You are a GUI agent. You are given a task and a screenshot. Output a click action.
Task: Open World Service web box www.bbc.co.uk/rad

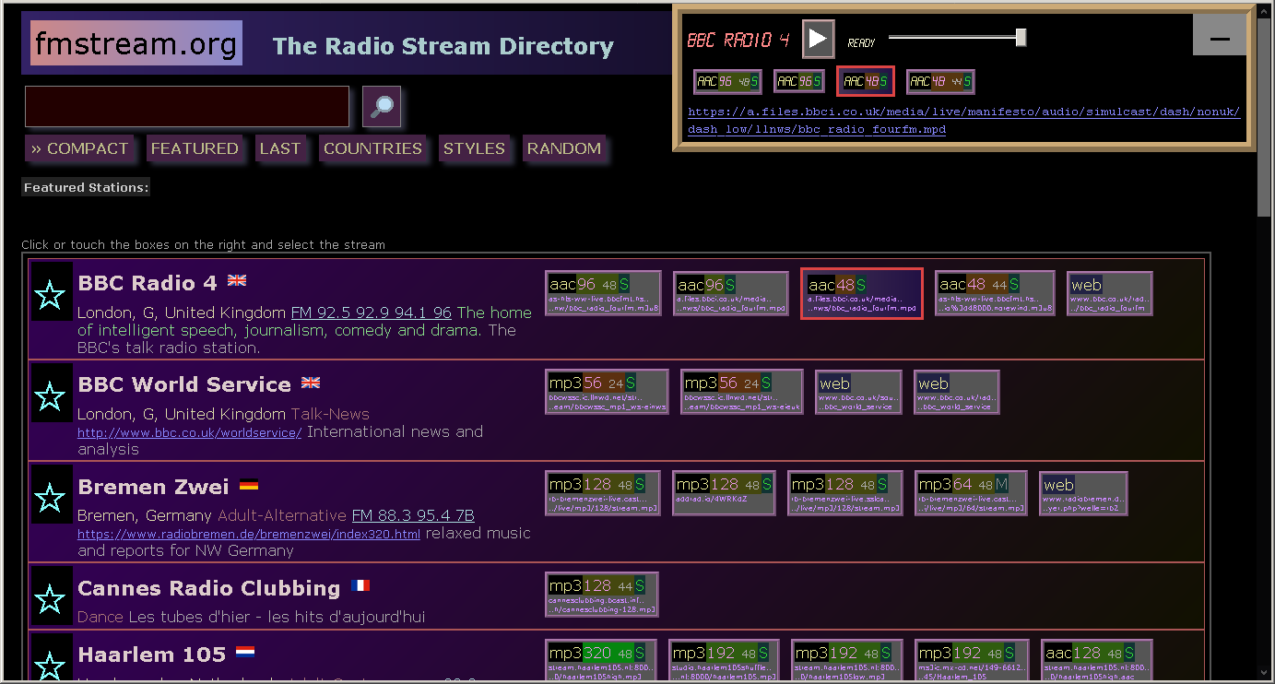(957, 393)
